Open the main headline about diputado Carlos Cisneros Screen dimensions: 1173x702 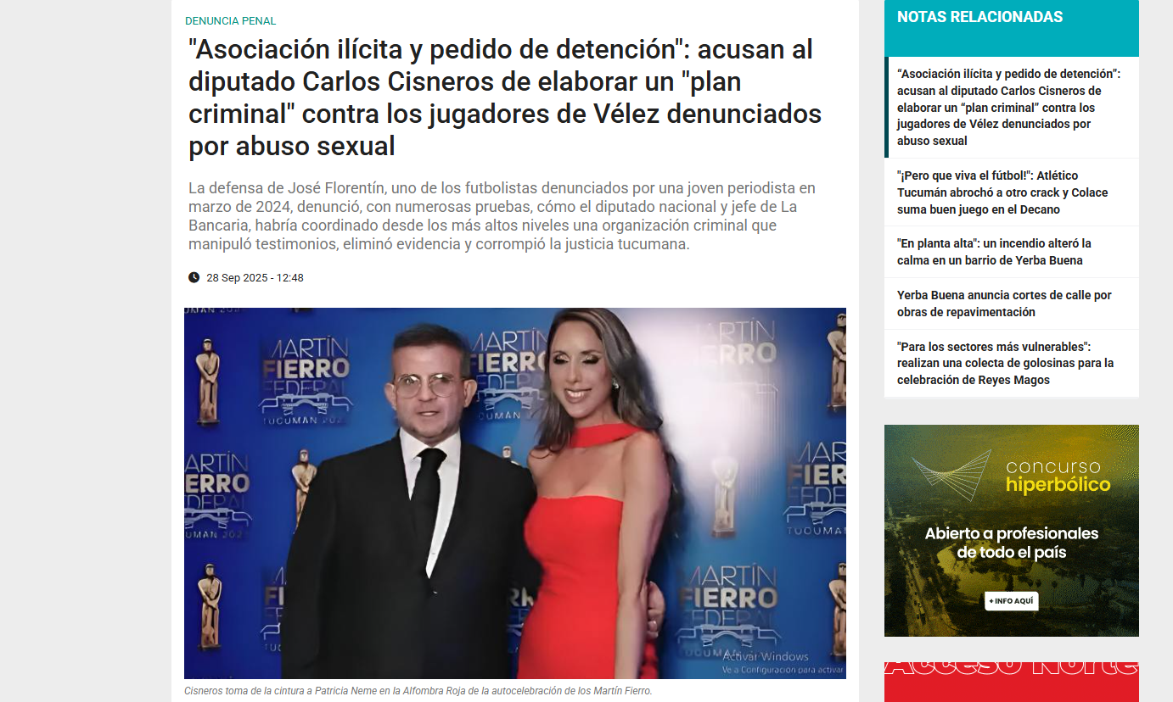pos(505,98)
